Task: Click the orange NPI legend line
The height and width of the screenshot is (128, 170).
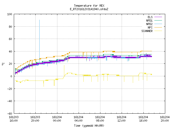Action: point(158,27)
